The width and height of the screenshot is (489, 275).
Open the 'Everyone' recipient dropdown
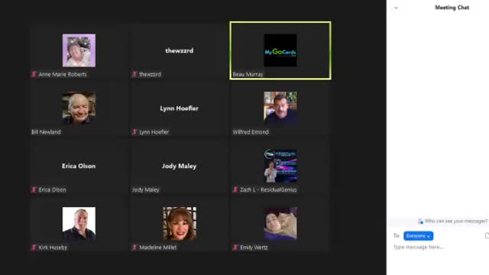[x=418, y=236]
